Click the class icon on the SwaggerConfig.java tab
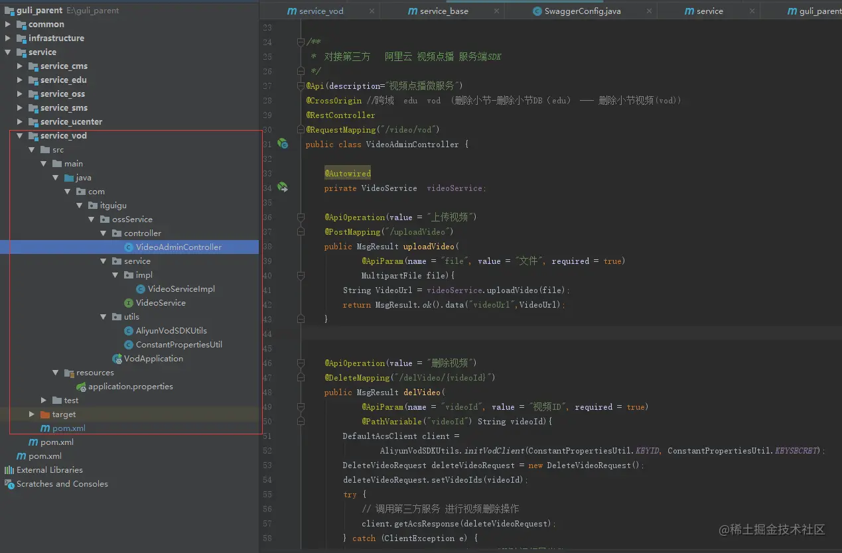The image size is (842, 553). (x=537, y=11)
